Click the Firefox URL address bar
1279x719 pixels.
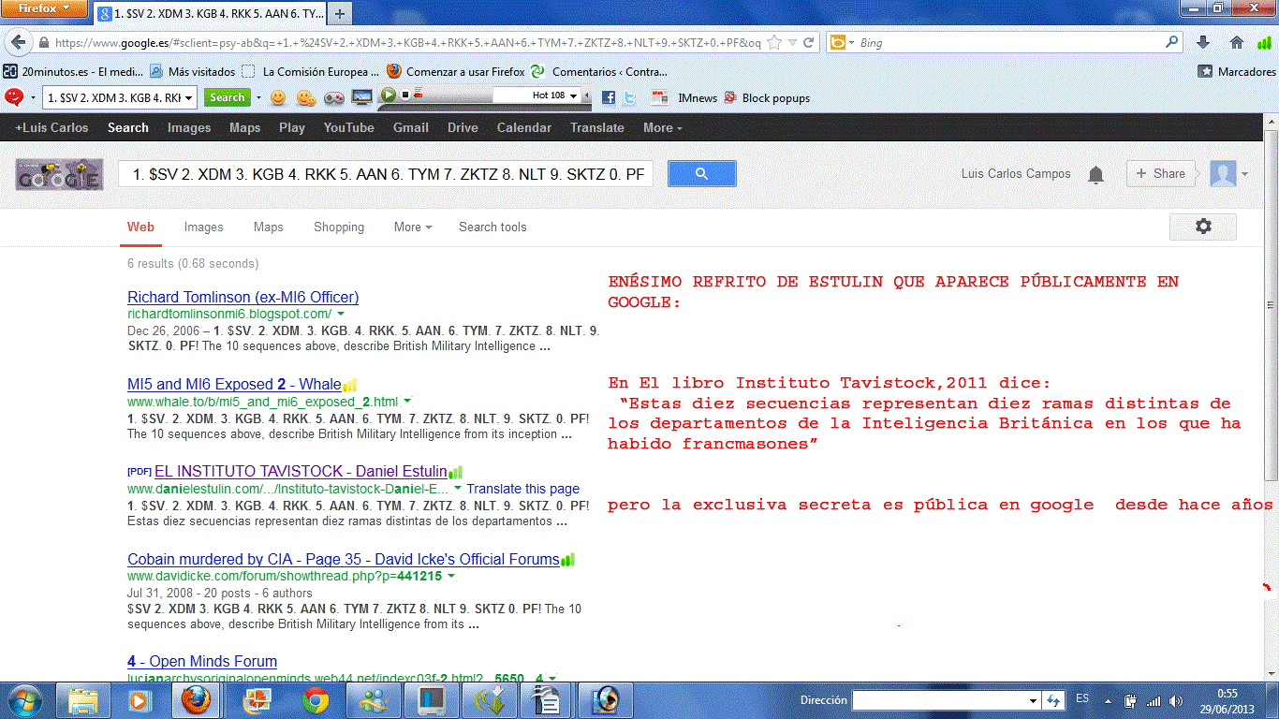coord(407,42)
